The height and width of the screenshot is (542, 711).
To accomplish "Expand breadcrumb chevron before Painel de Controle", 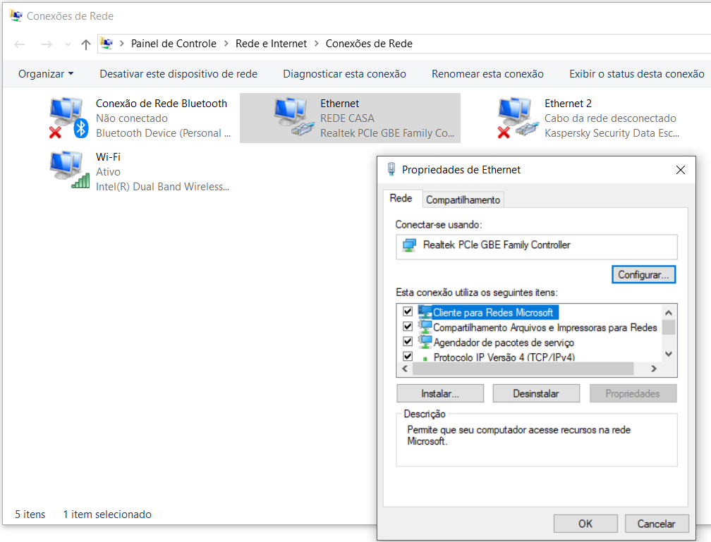I will pos(121,44).
